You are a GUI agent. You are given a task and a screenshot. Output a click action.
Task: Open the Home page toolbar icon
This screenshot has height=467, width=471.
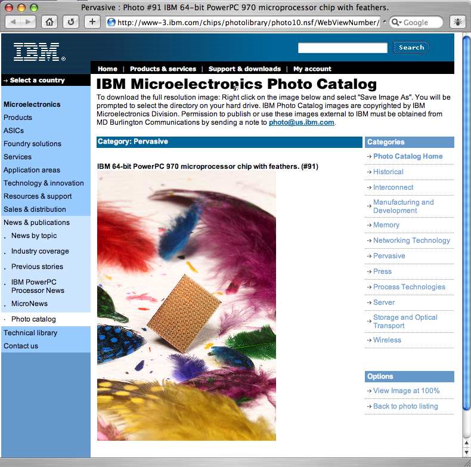point(49,22)
